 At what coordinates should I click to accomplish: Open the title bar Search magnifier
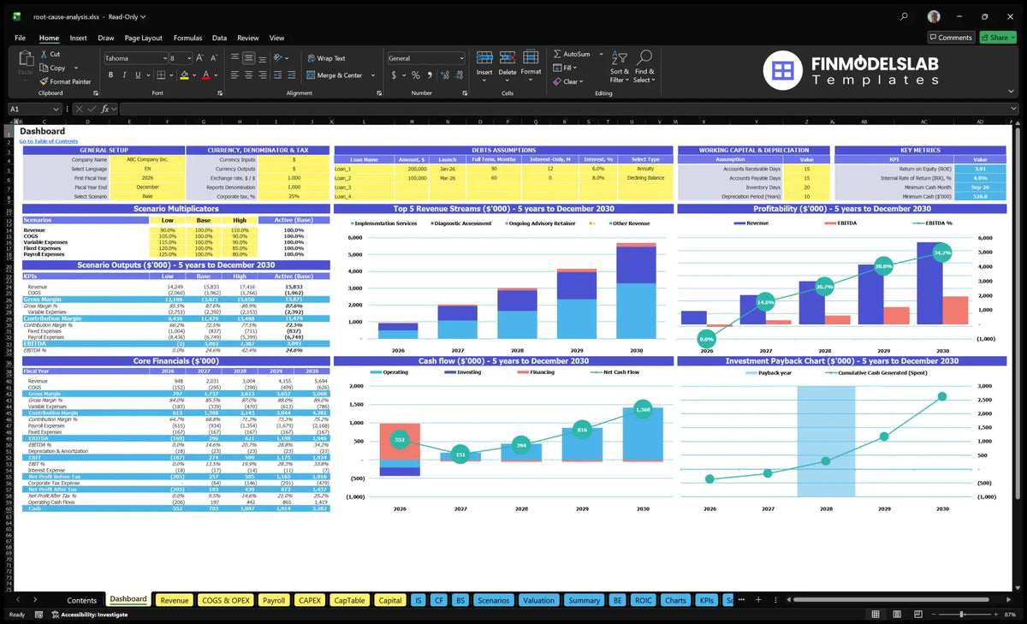tap(905, 16)
